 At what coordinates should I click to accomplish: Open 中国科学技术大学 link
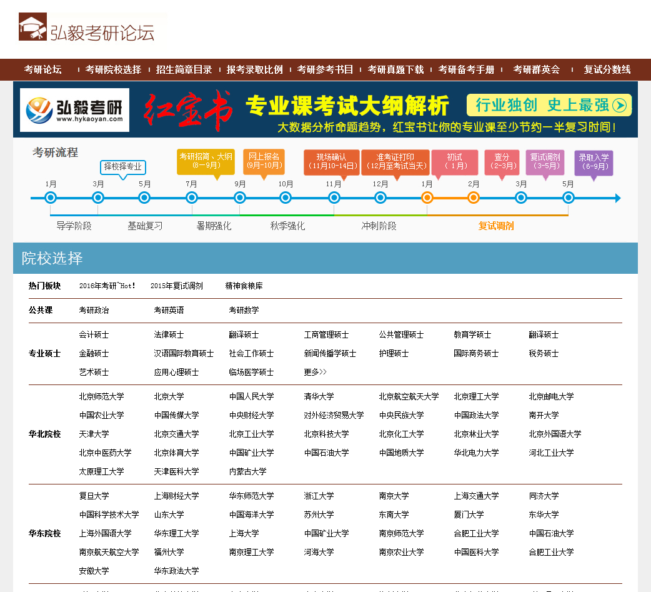point(109,514)
